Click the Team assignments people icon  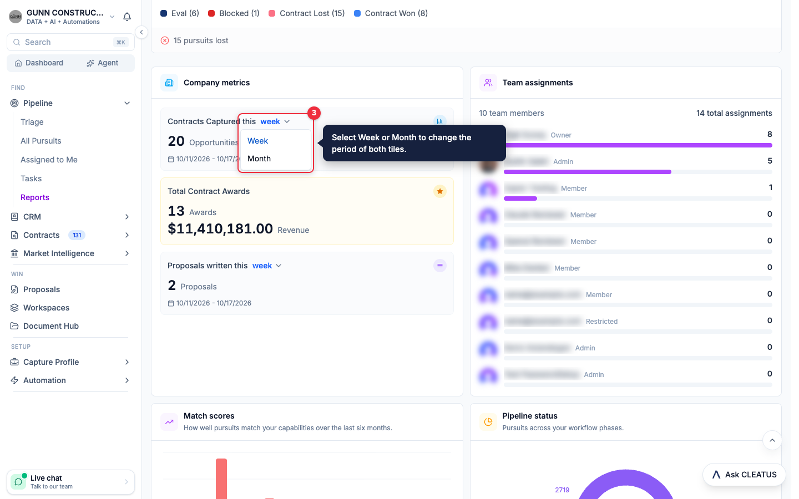click(x=488, y=83)
